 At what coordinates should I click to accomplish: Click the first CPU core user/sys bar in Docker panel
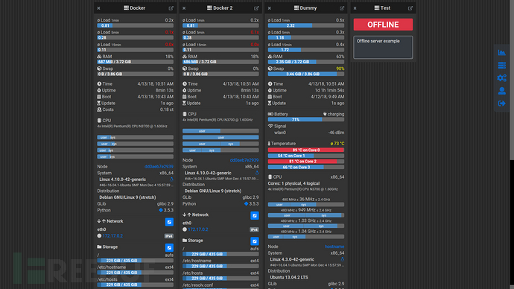coord(135,138)
